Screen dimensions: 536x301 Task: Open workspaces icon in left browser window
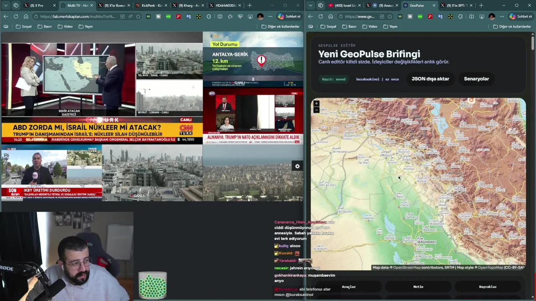tap(16, 5)
